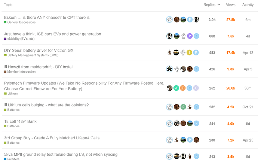
Task: Click 3.0k replies count on Eskom topic
Action: pyautogui.click(x=212, y=19)
